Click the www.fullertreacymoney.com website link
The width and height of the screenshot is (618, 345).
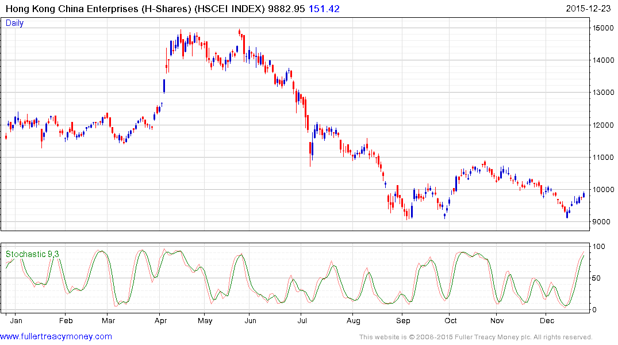(56, 336)
